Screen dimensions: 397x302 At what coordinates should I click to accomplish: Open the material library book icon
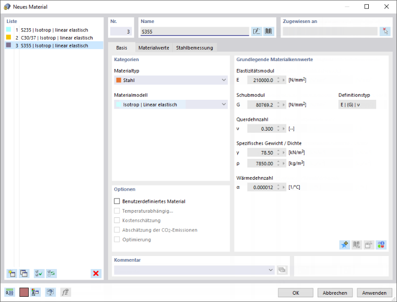coord(268,31)
